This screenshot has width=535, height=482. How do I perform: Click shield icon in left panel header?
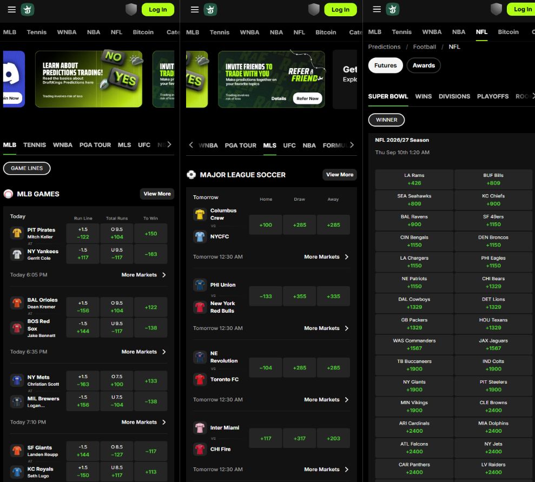(131, 10)
